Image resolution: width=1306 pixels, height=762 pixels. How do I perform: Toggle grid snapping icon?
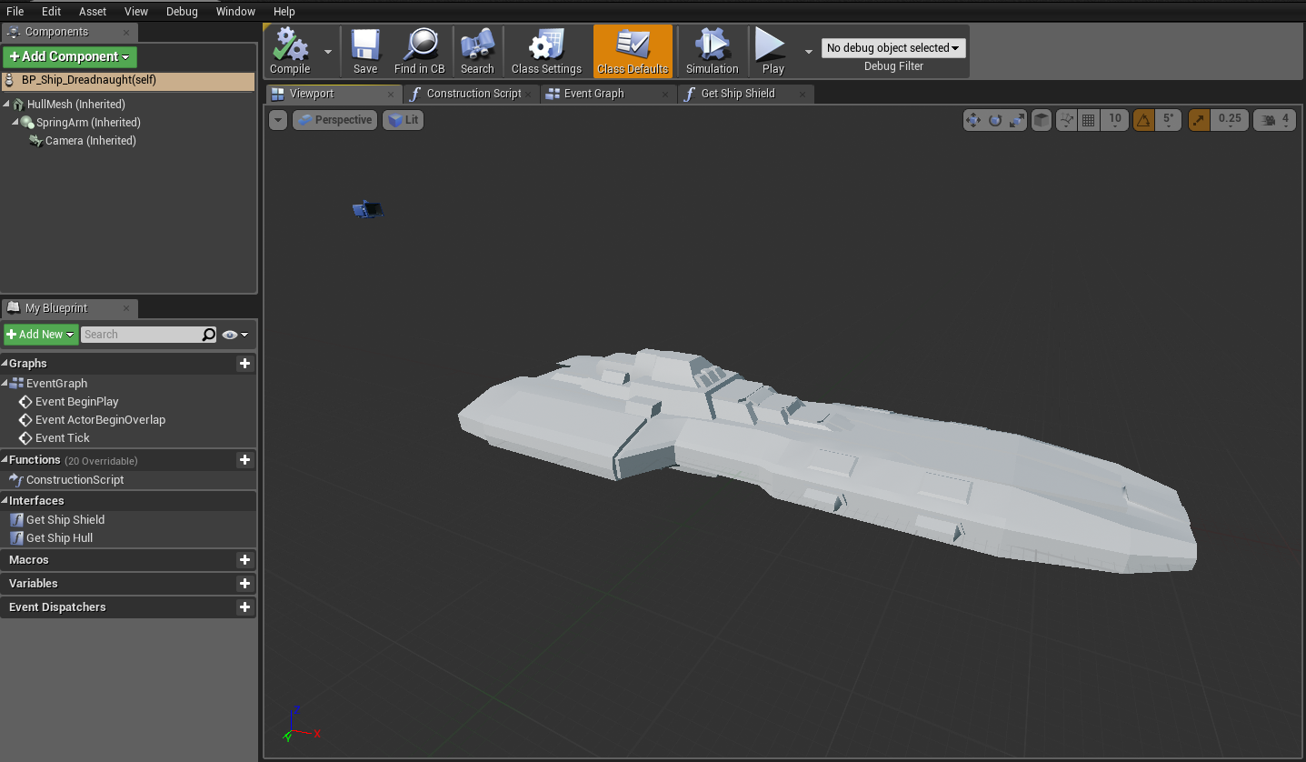(1088, 120)
